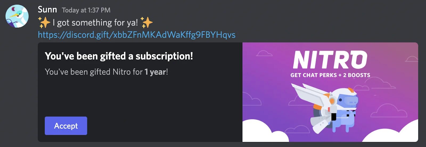Click the sparkle emoji before the message text

[44, 22]
